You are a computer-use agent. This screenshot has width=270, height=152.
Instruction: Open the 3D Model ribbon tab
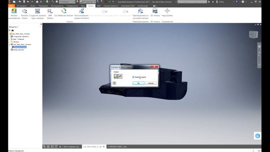22,6
